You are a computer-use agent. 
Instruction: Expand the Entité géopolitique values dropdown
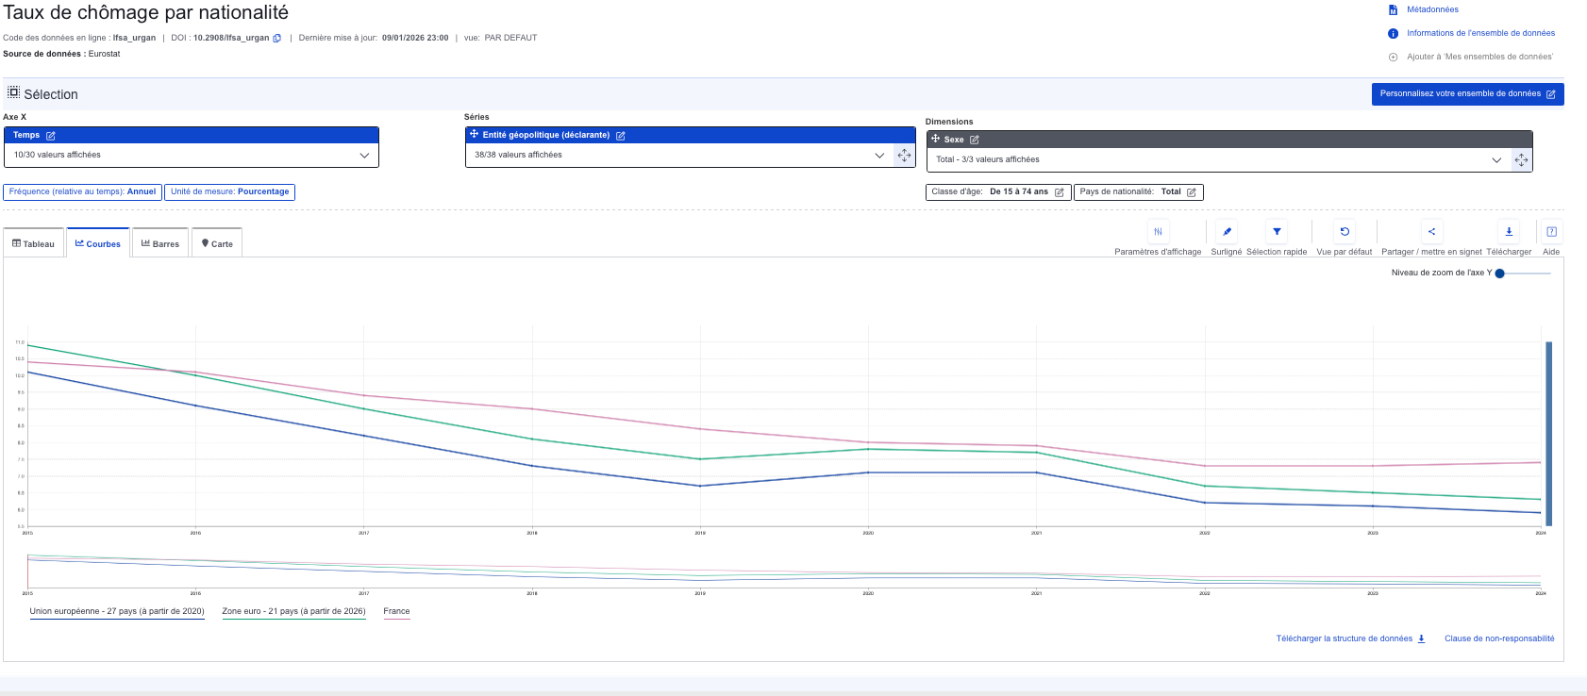879,156
